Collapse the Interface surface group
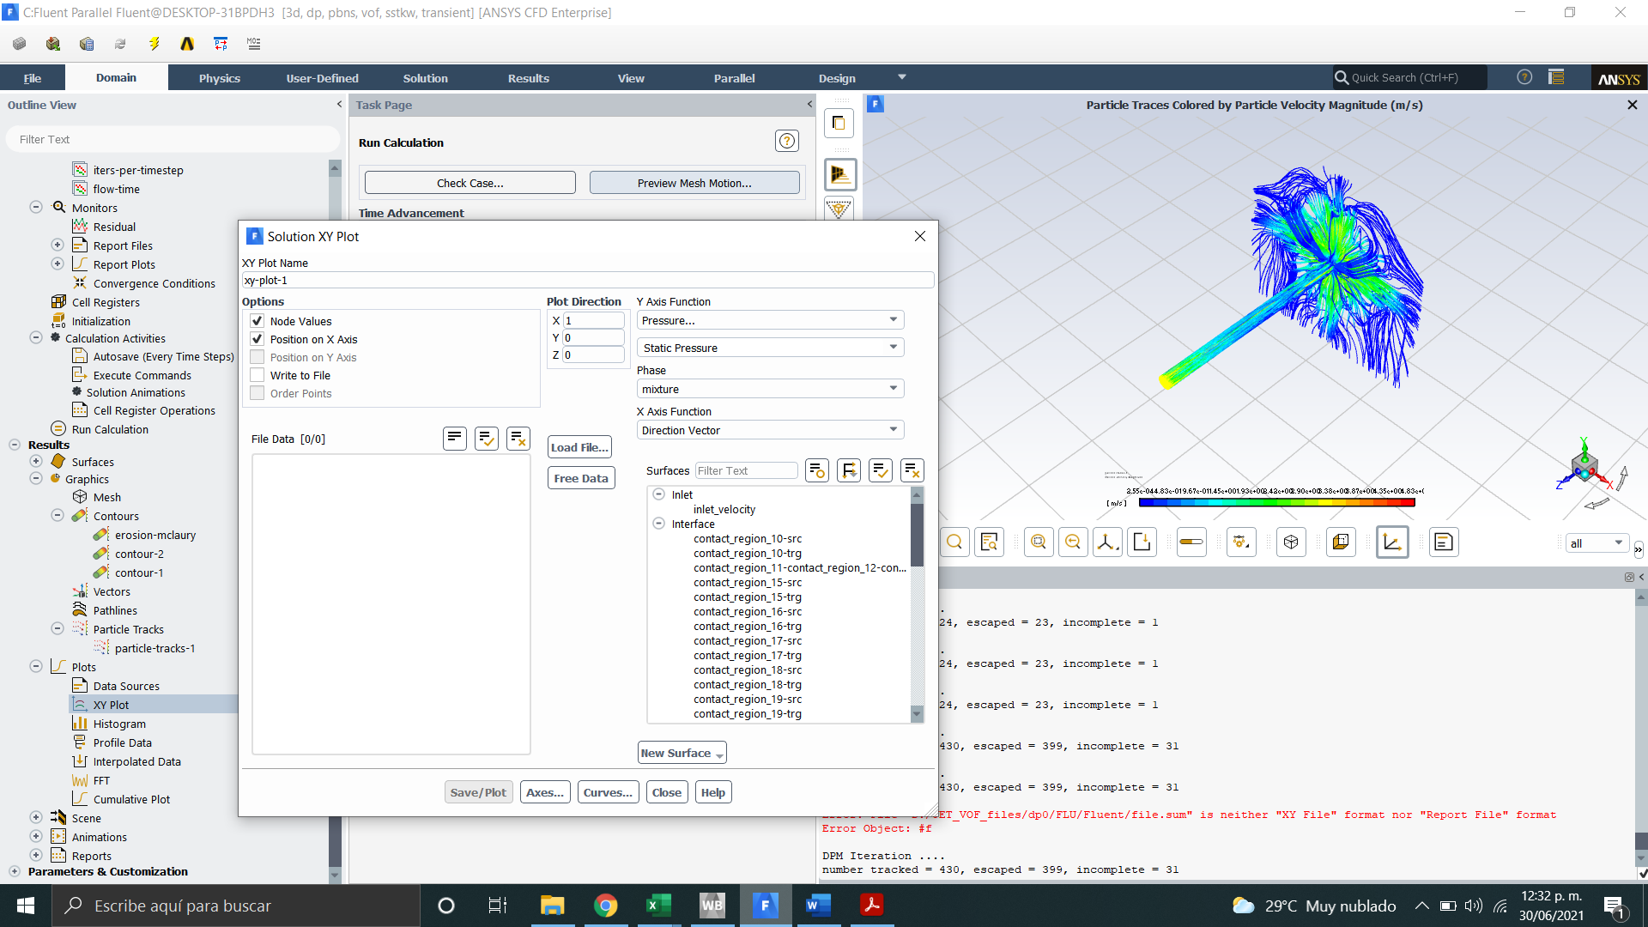This screenshot has width=1648, height=927. (x=658, y=524)
